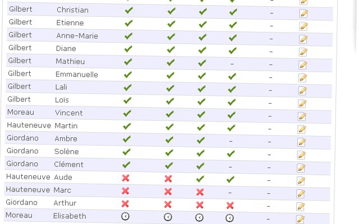359x224 pixels.
Task: Open the edit icon for Arthur Giordano
Action: [x=301, y=206]
